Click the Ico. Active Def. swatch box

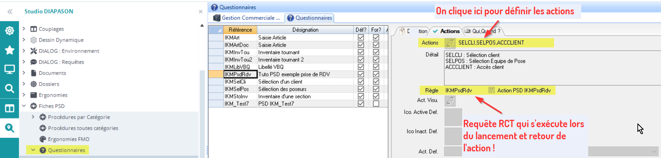(453, 117)
